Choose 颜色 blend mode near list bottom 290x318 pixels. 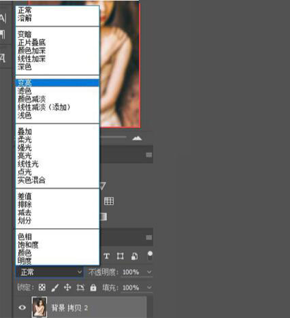(x=57, y=253)
